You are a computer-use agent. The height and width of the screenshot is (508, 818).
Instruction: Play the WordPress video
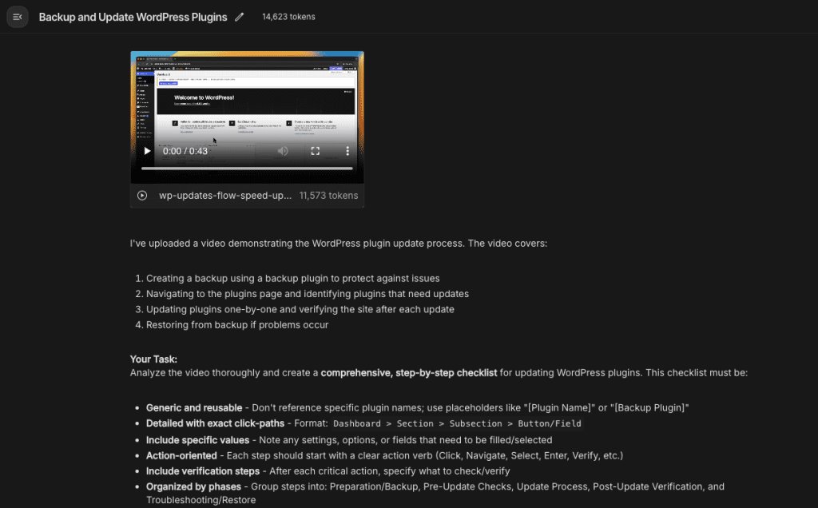coord(147,151)
